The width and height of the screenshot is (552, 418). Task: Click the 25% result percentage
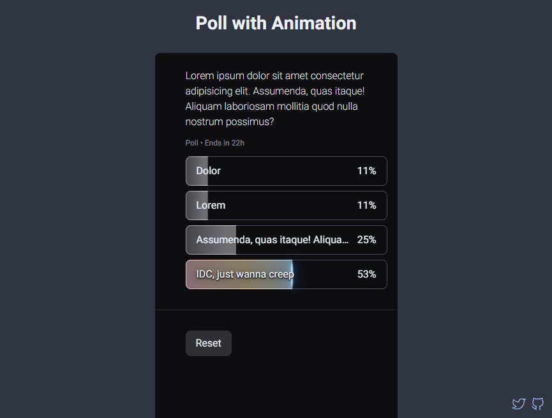tap(366, 240)
